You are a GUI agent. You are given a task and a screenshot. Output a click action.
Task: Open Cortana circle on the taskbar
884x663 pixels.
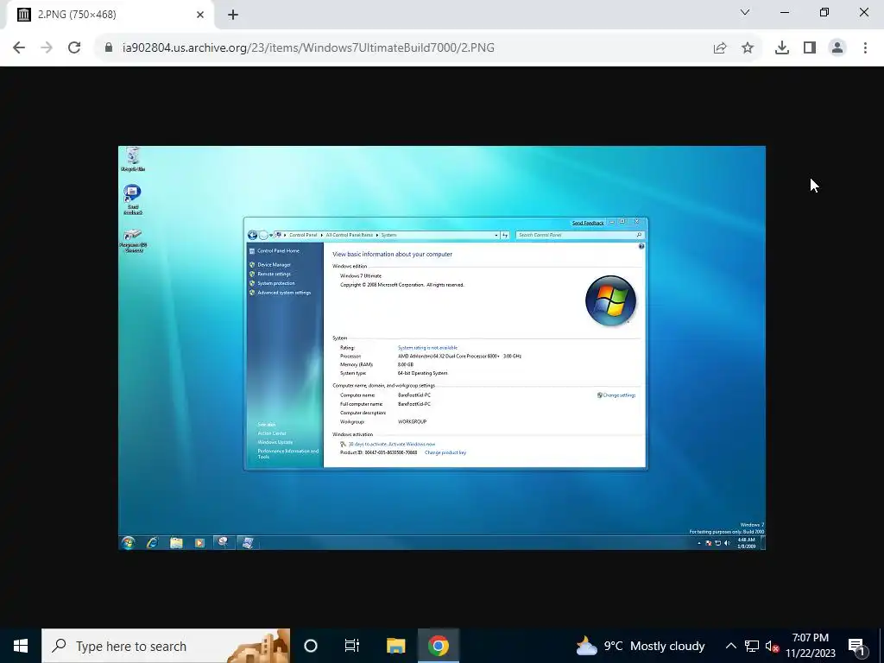[311, 646]
